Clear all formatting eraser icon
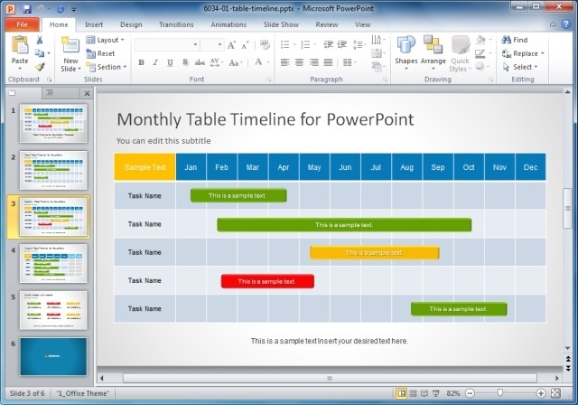Screen dimensions: 578x405 [265, 45]
